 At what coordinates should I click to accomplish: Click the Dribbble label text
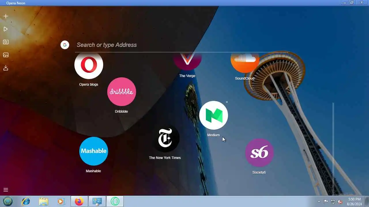pos(121,112)
